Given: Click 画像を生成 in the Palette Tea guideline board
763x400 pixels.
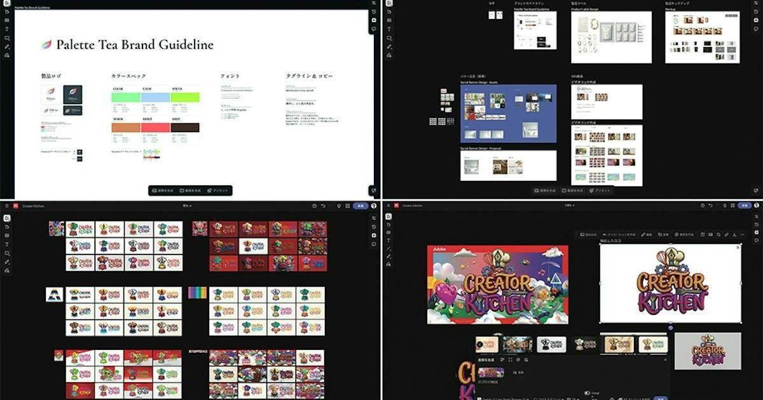Looking at the screenshot, I should 163,190.
